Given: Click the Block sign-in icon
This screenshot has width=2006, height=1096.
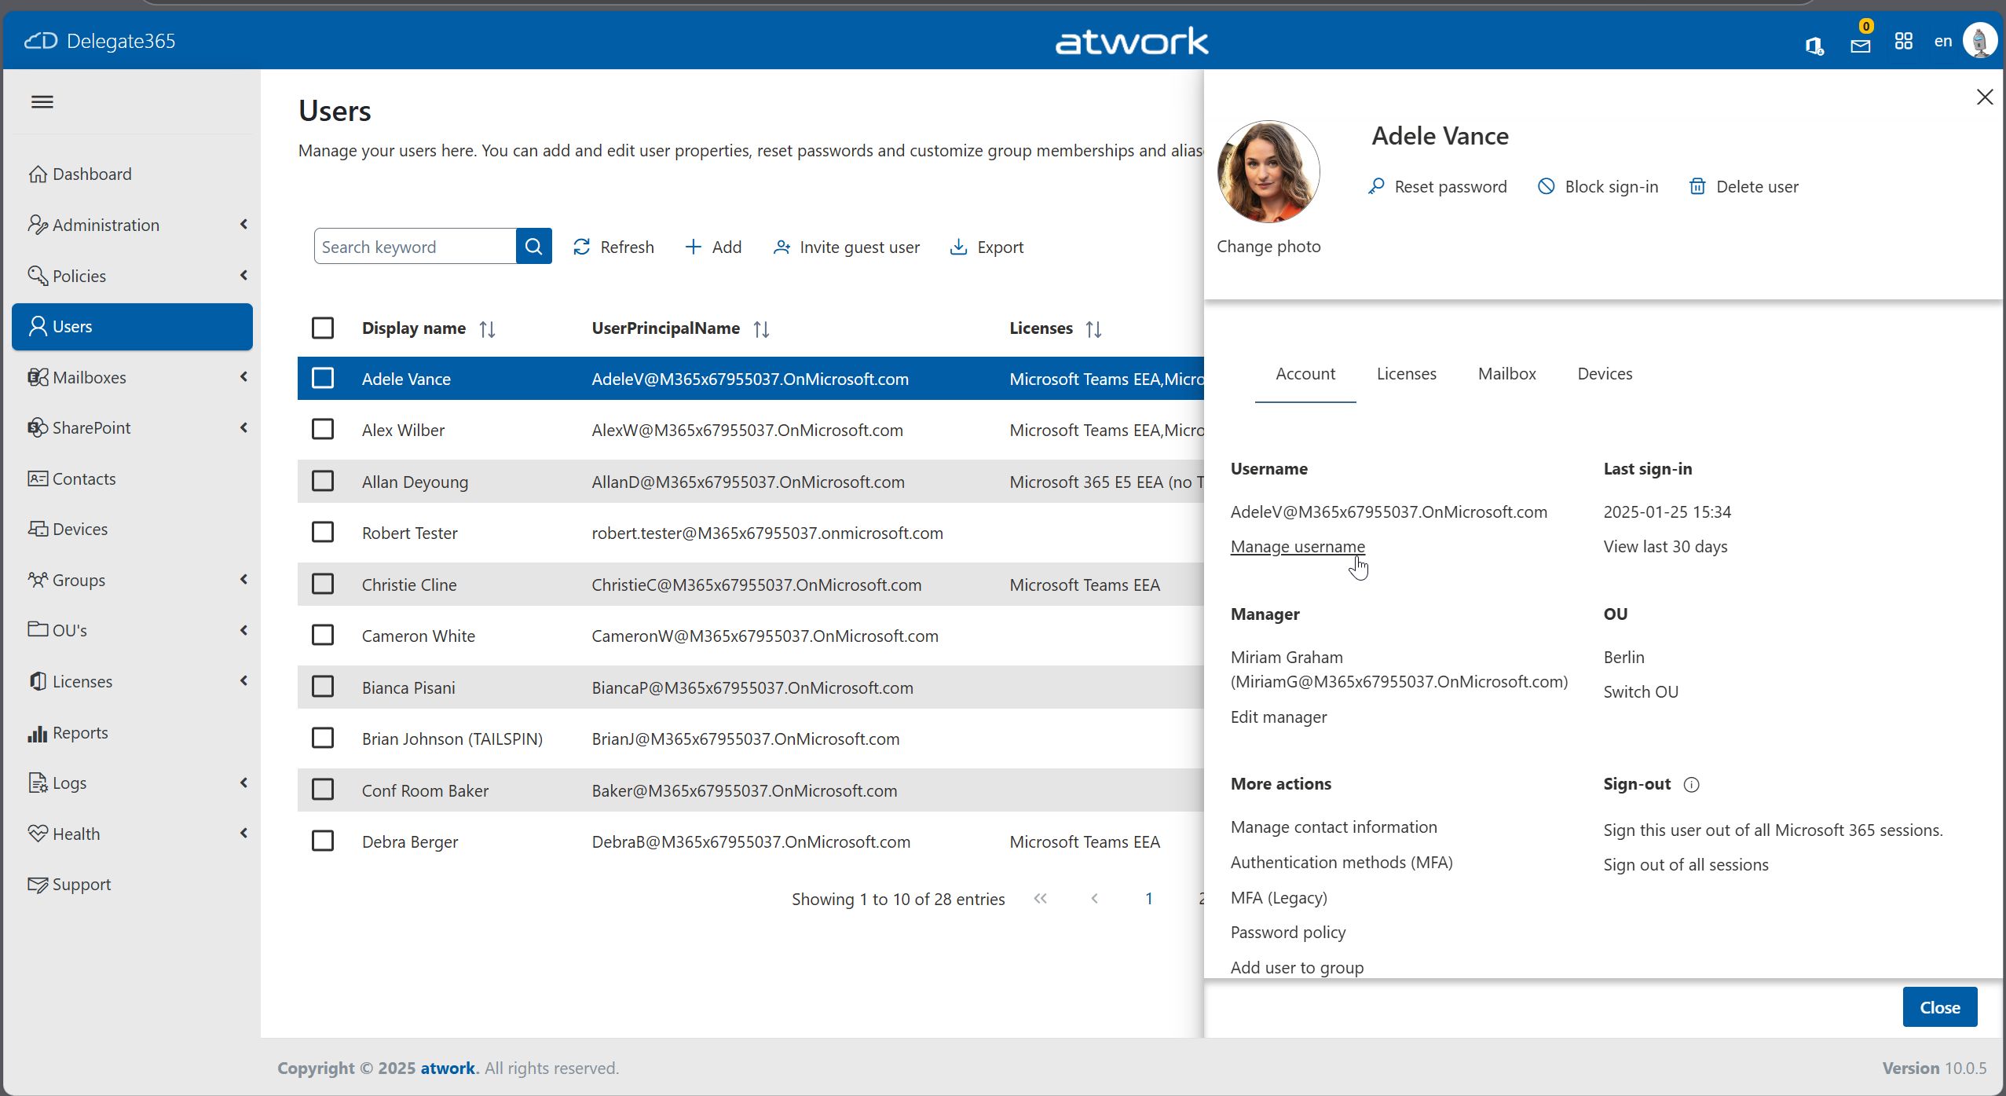Looking at the screenshot, I should (x=1546, y=186).
